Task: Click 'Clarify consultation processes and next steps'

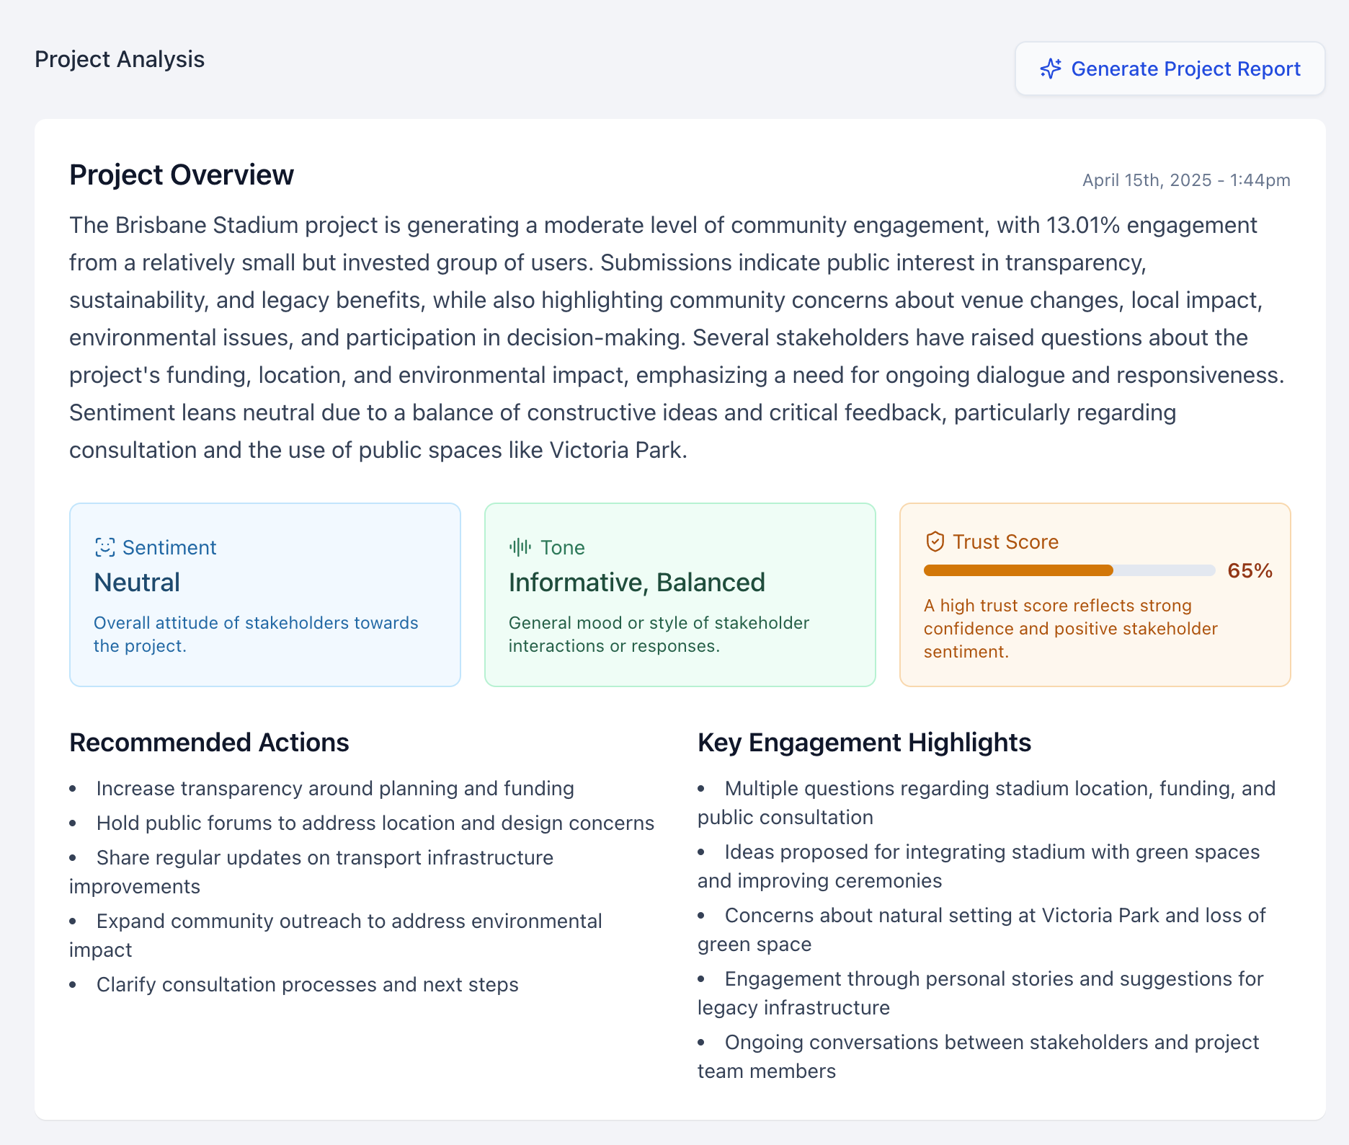Action: coord(307,985)
